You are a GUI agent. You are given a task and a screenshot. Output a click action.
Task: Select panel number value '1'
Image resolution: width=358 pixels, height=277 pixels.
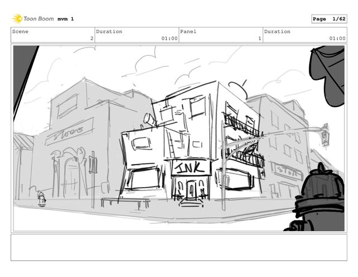260,39
